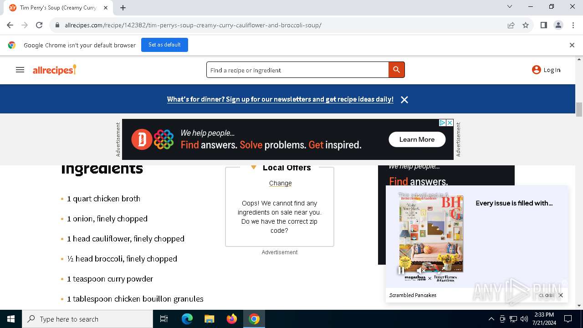
Task: Show hidden system tray icons
Action: point(491,319)
